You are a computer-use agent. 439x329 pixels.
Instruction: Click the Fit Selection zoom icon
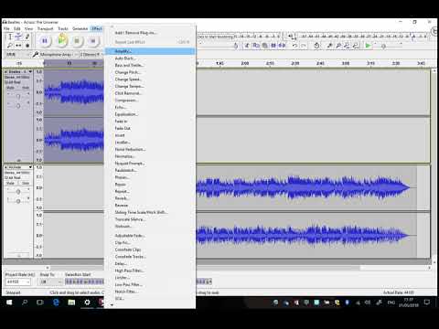(347, 46)
